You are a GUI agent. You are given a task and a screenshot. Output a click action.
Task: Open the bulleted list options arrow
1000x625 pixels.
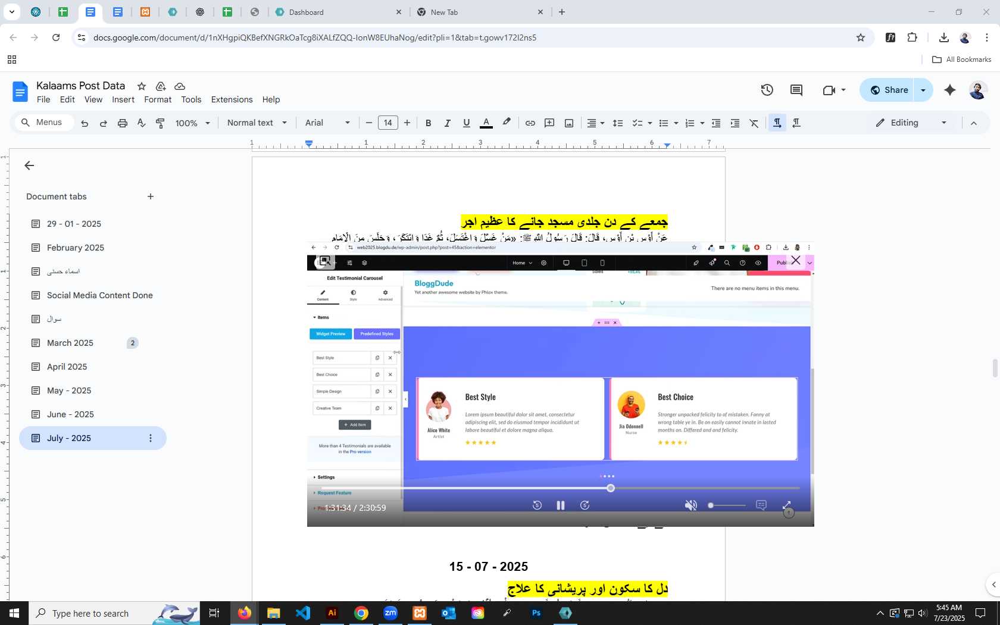(x=676, y=123)
